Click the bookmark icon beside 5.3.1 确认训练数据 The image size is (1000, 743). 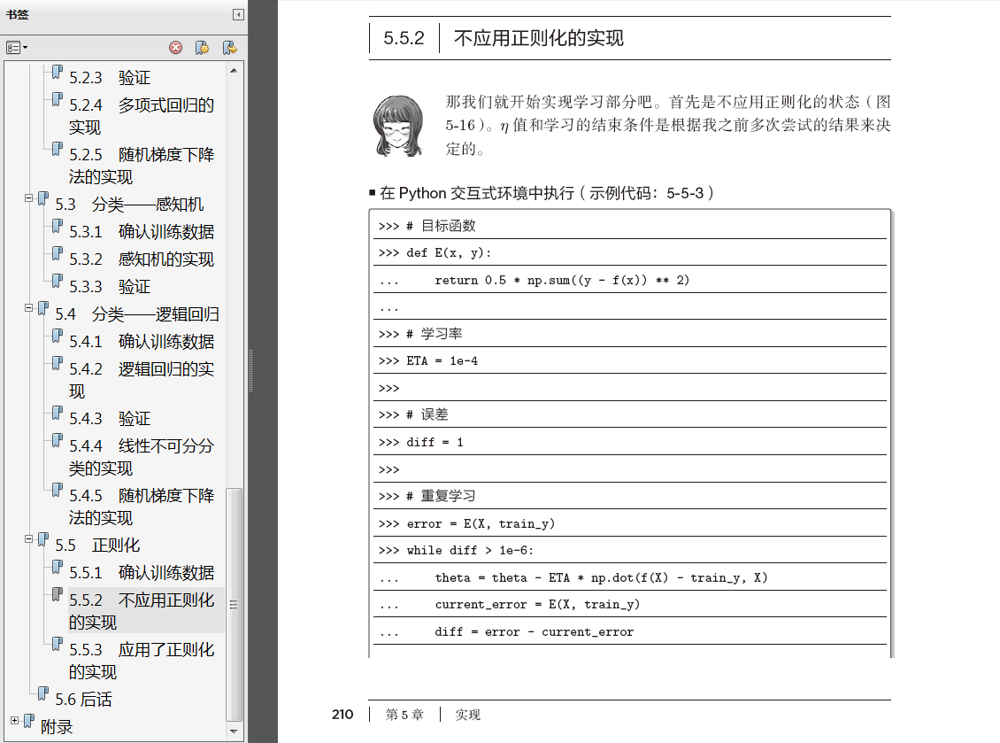pyautogui.click(x=58, y=227)
